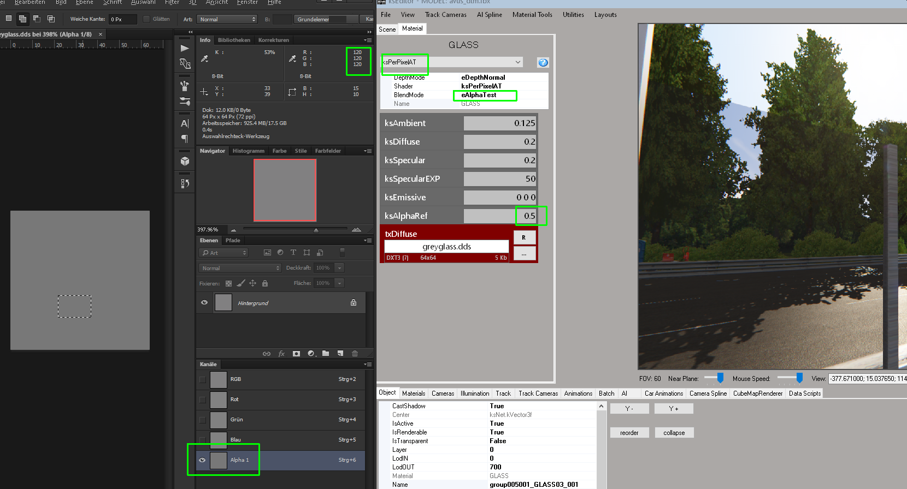Lock image pixels brush icon in Fixieren row
The image size is (907, 489).
tap(240, 283)
